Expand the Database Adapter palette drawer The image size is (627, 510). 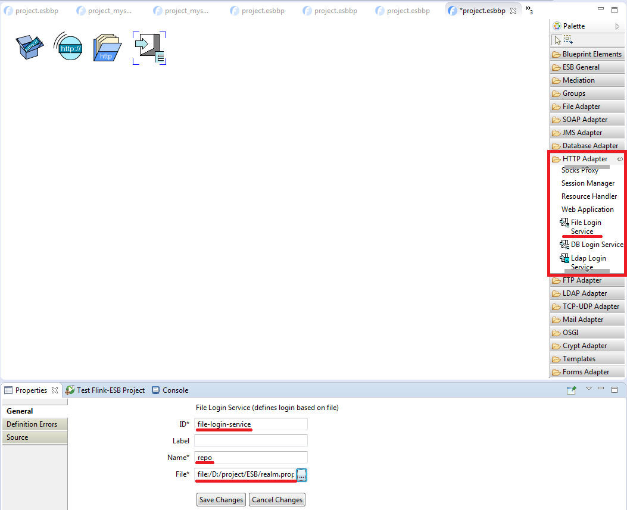pyautogui.click(x=589, y=146)
